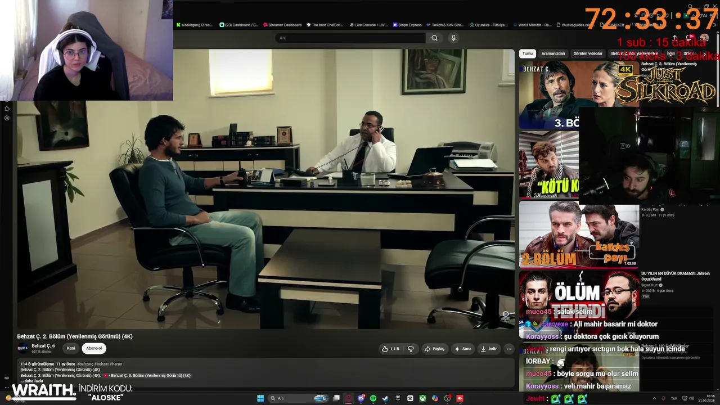Open the chucksguides.com bookmark
The image size is (720, 405).
pos(577,25)
